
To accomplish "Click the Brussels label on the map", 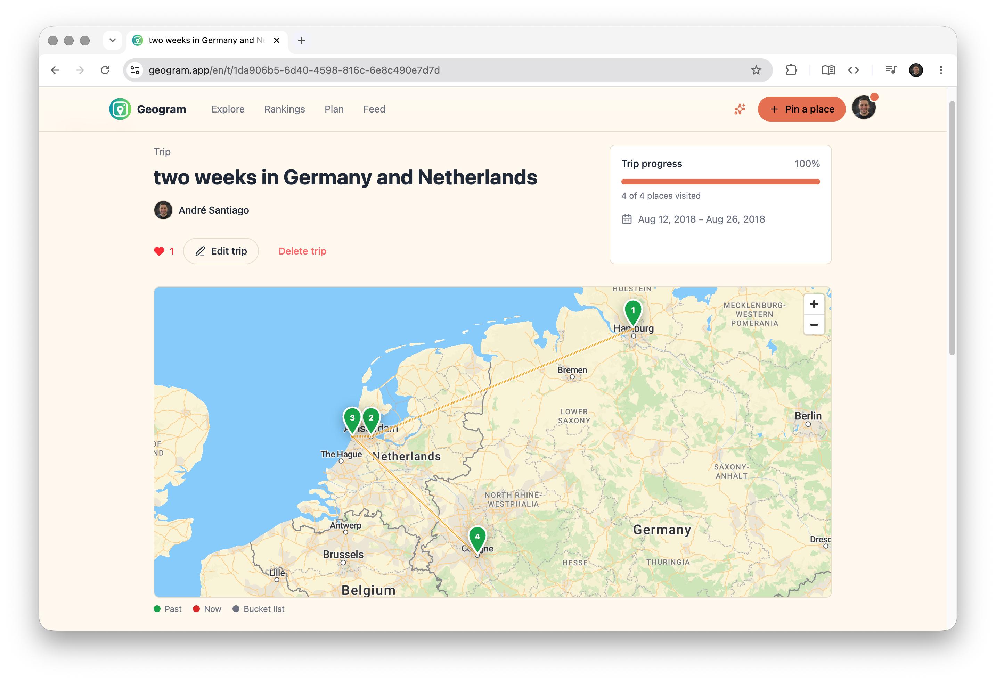I will (343, 555).
